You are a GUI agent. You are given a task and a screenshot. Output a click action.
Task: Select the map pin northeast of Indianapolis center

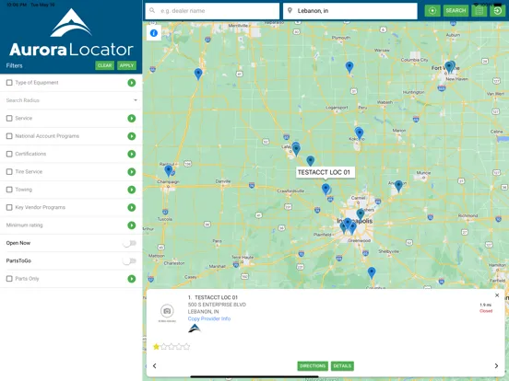[361, 214]
